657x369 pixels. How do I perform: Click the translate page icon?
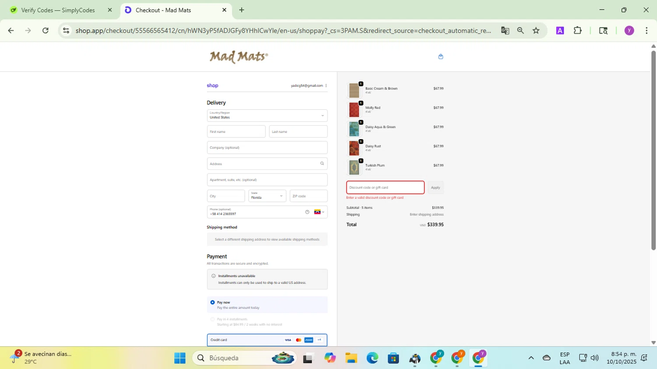[505, 31]
